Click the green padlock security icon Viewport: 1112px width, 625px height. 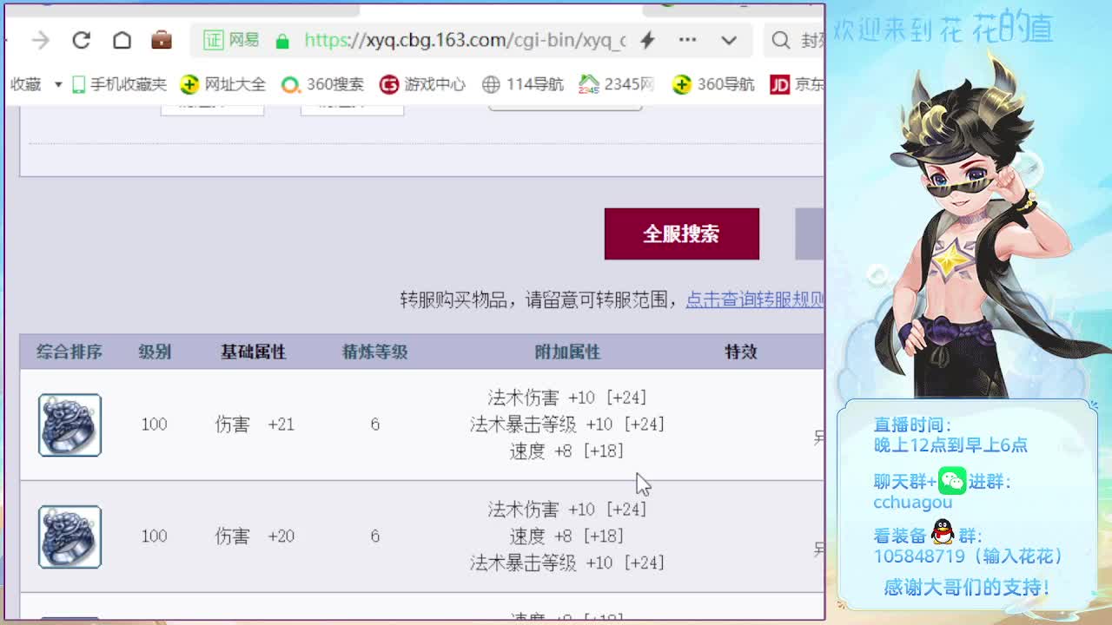coord(281,41)
